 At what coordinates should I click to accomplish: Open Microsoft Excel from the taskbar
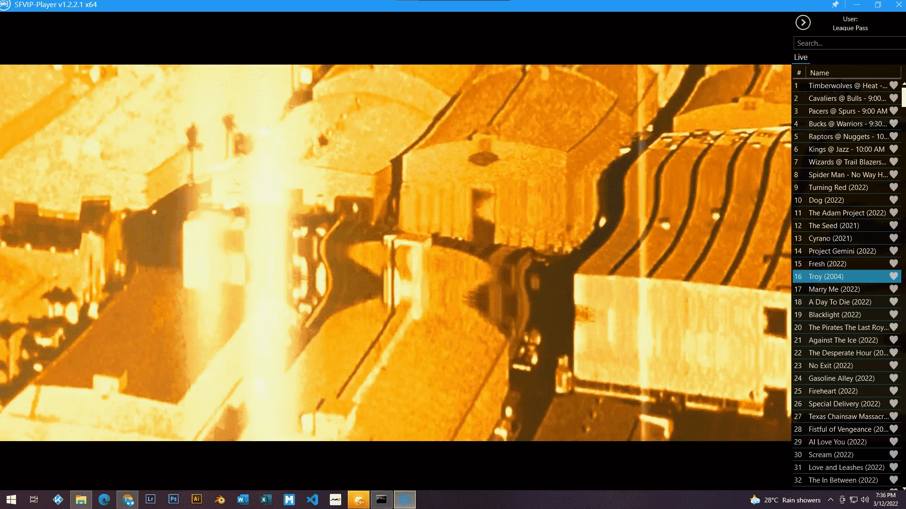click(x=266, y=500)
